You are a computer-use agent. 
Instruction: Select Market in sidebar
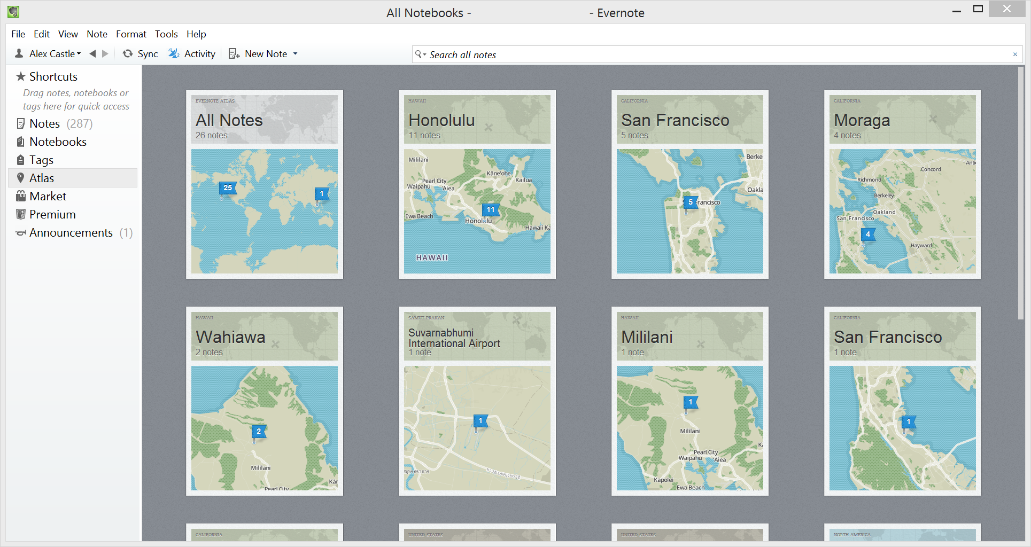pyautogui.click(x=73, y=196)
